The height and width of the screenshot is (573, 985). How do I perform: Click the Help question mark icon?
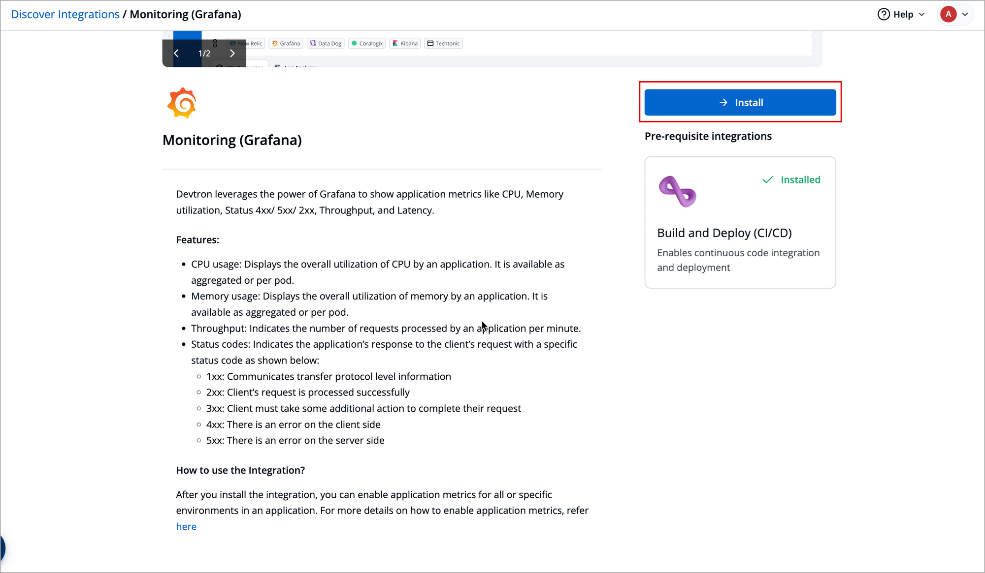[884, 14]
